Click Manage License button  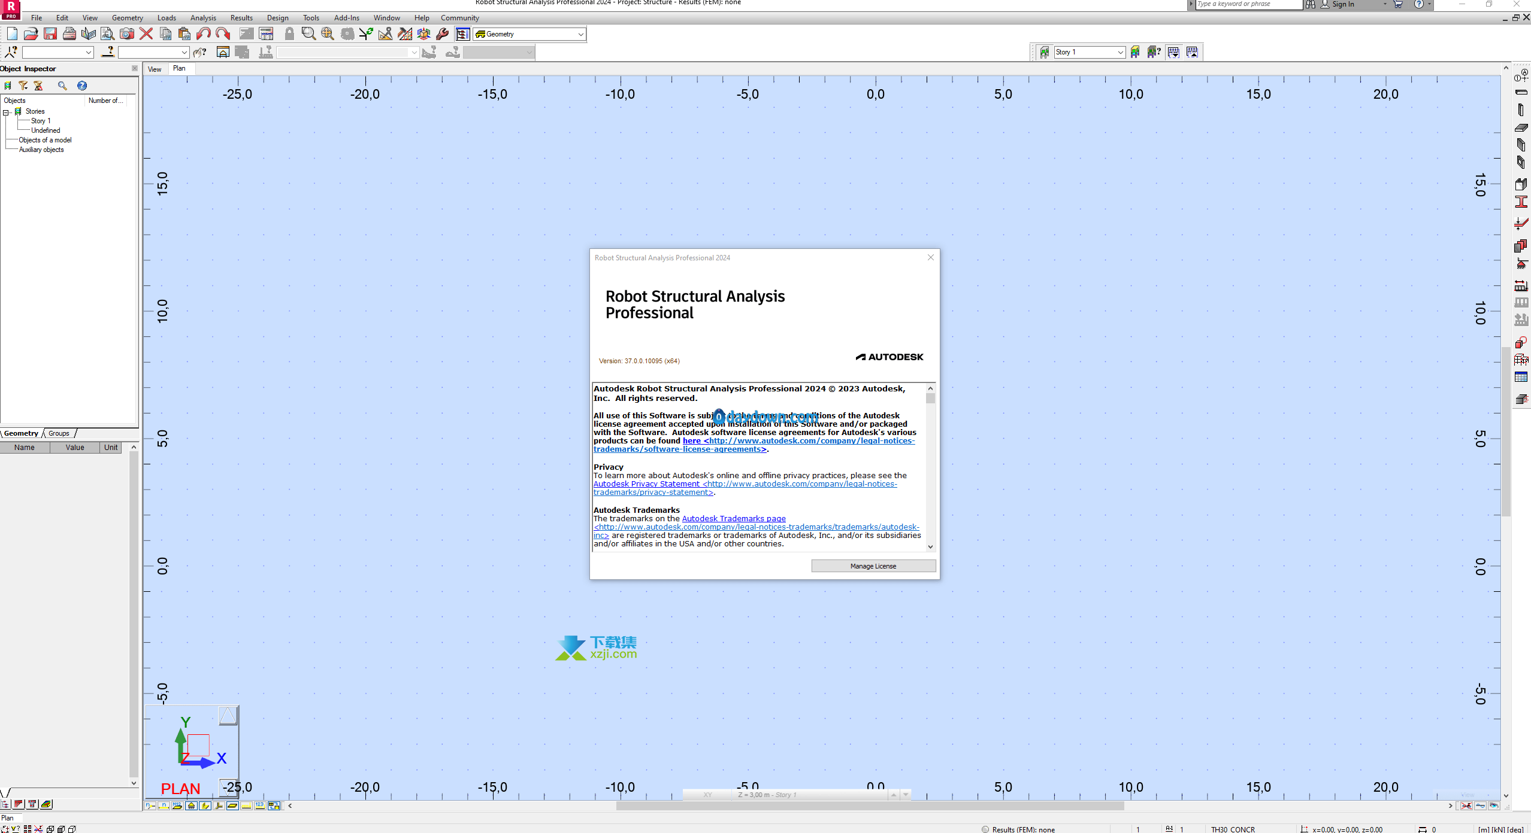point(873,566)
